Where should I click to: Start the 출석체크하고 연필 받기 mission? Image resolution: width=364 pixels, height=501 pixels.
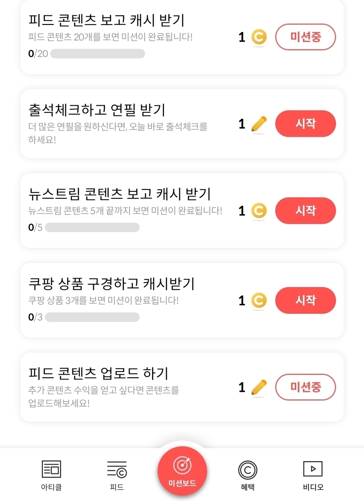(x=305, y=124)
